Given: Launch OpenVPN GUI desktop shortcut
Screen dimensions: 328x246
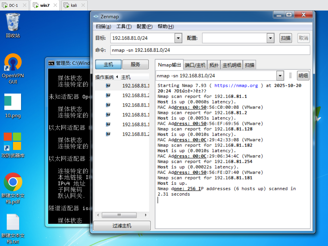Looking at the screenshot, I should (13, 68).
